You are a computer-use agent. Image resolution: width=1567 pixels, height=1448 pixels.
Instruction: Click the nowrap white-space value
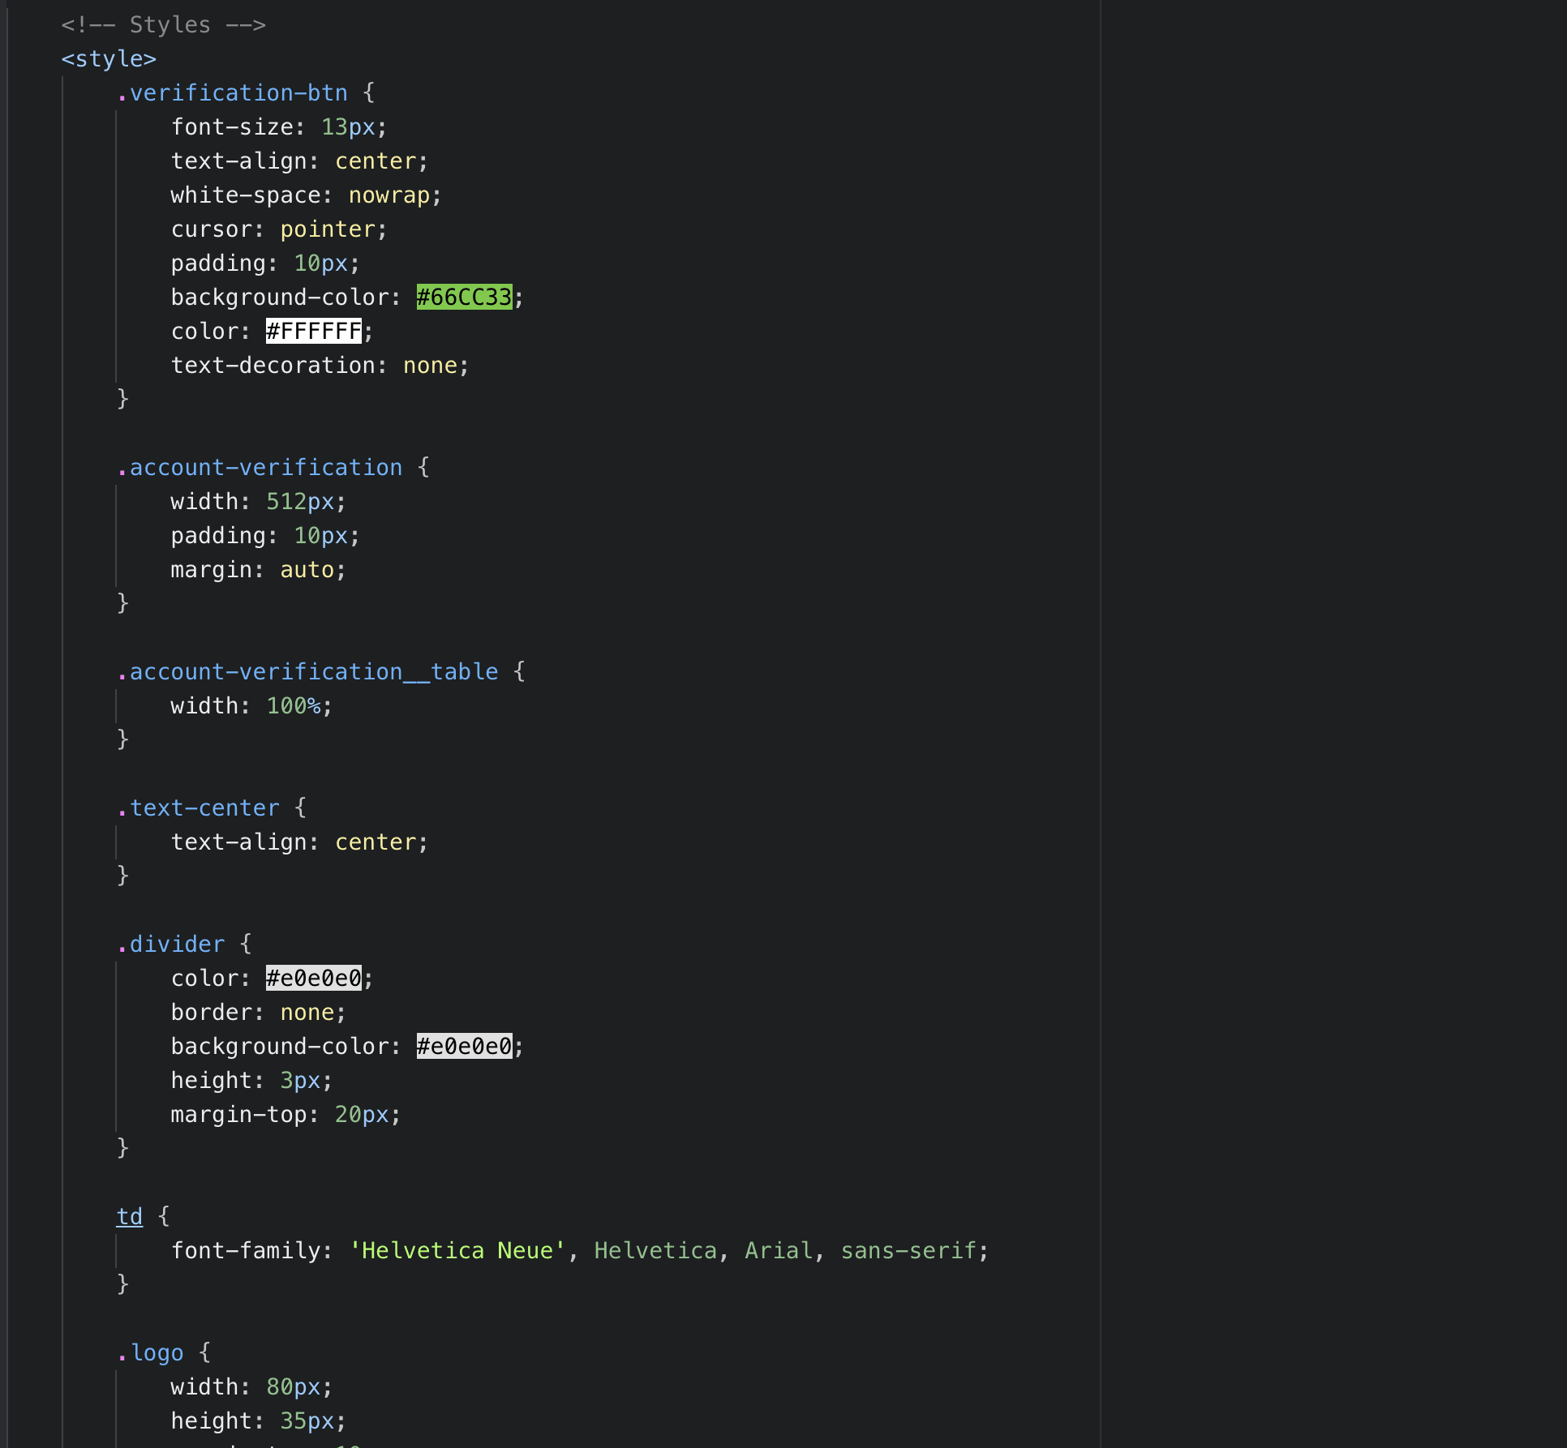[389, 195]
